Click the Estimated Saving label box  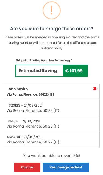tap(40, 71)
